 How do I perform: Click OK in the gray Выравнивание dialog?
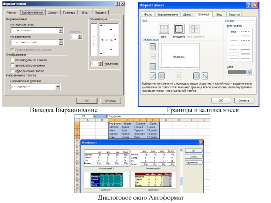[x=87, y=101]
